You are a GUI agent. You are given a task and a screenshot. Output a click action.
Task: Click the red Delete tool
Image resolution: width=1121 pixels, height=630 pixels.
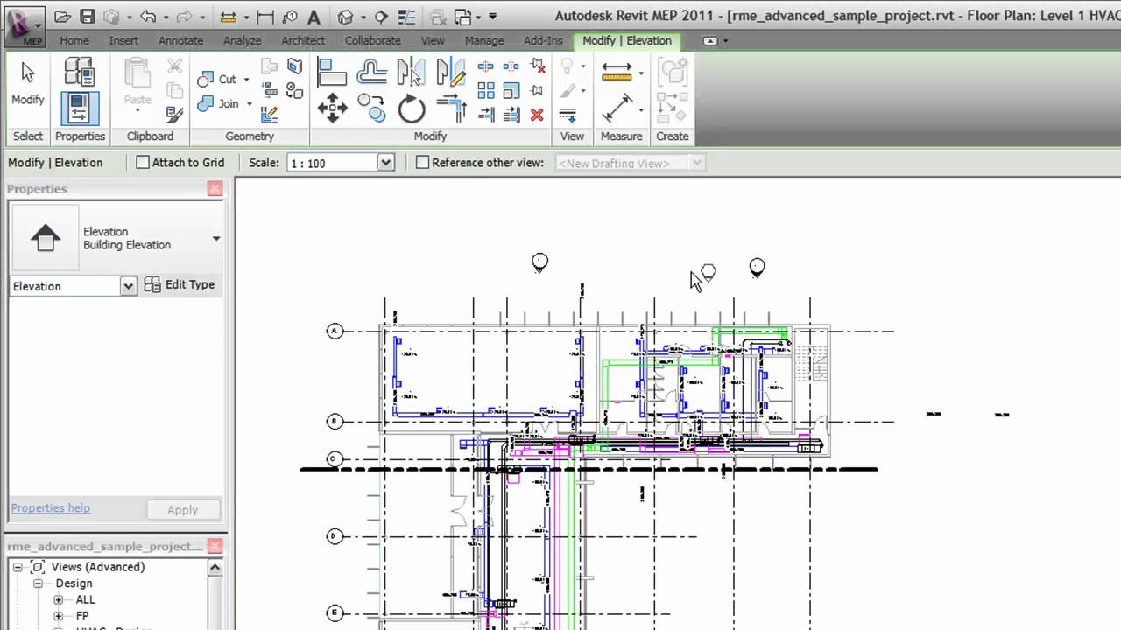(x=538, y=115)
